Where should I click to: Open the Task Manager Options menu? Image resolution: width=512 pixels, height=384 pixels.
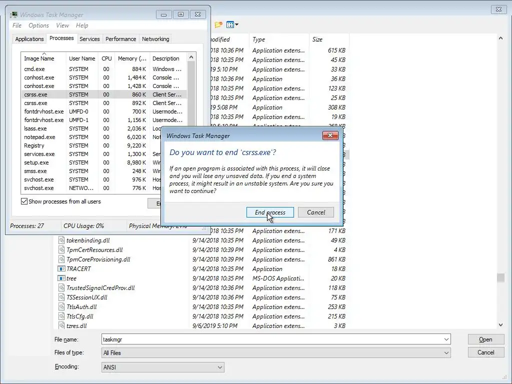tap(38, 25)
